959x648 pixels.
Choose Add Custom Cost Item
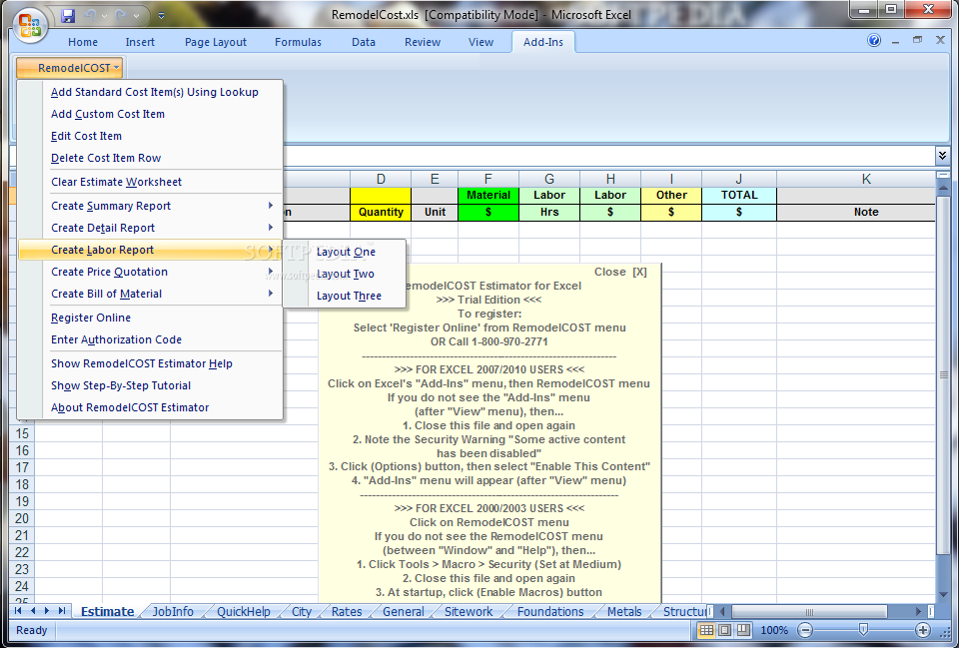(108, 114)
